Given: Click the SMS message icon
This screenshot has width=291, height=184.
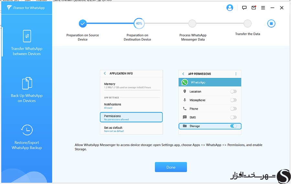Looking at the screenshot, I should pos(185,117).
